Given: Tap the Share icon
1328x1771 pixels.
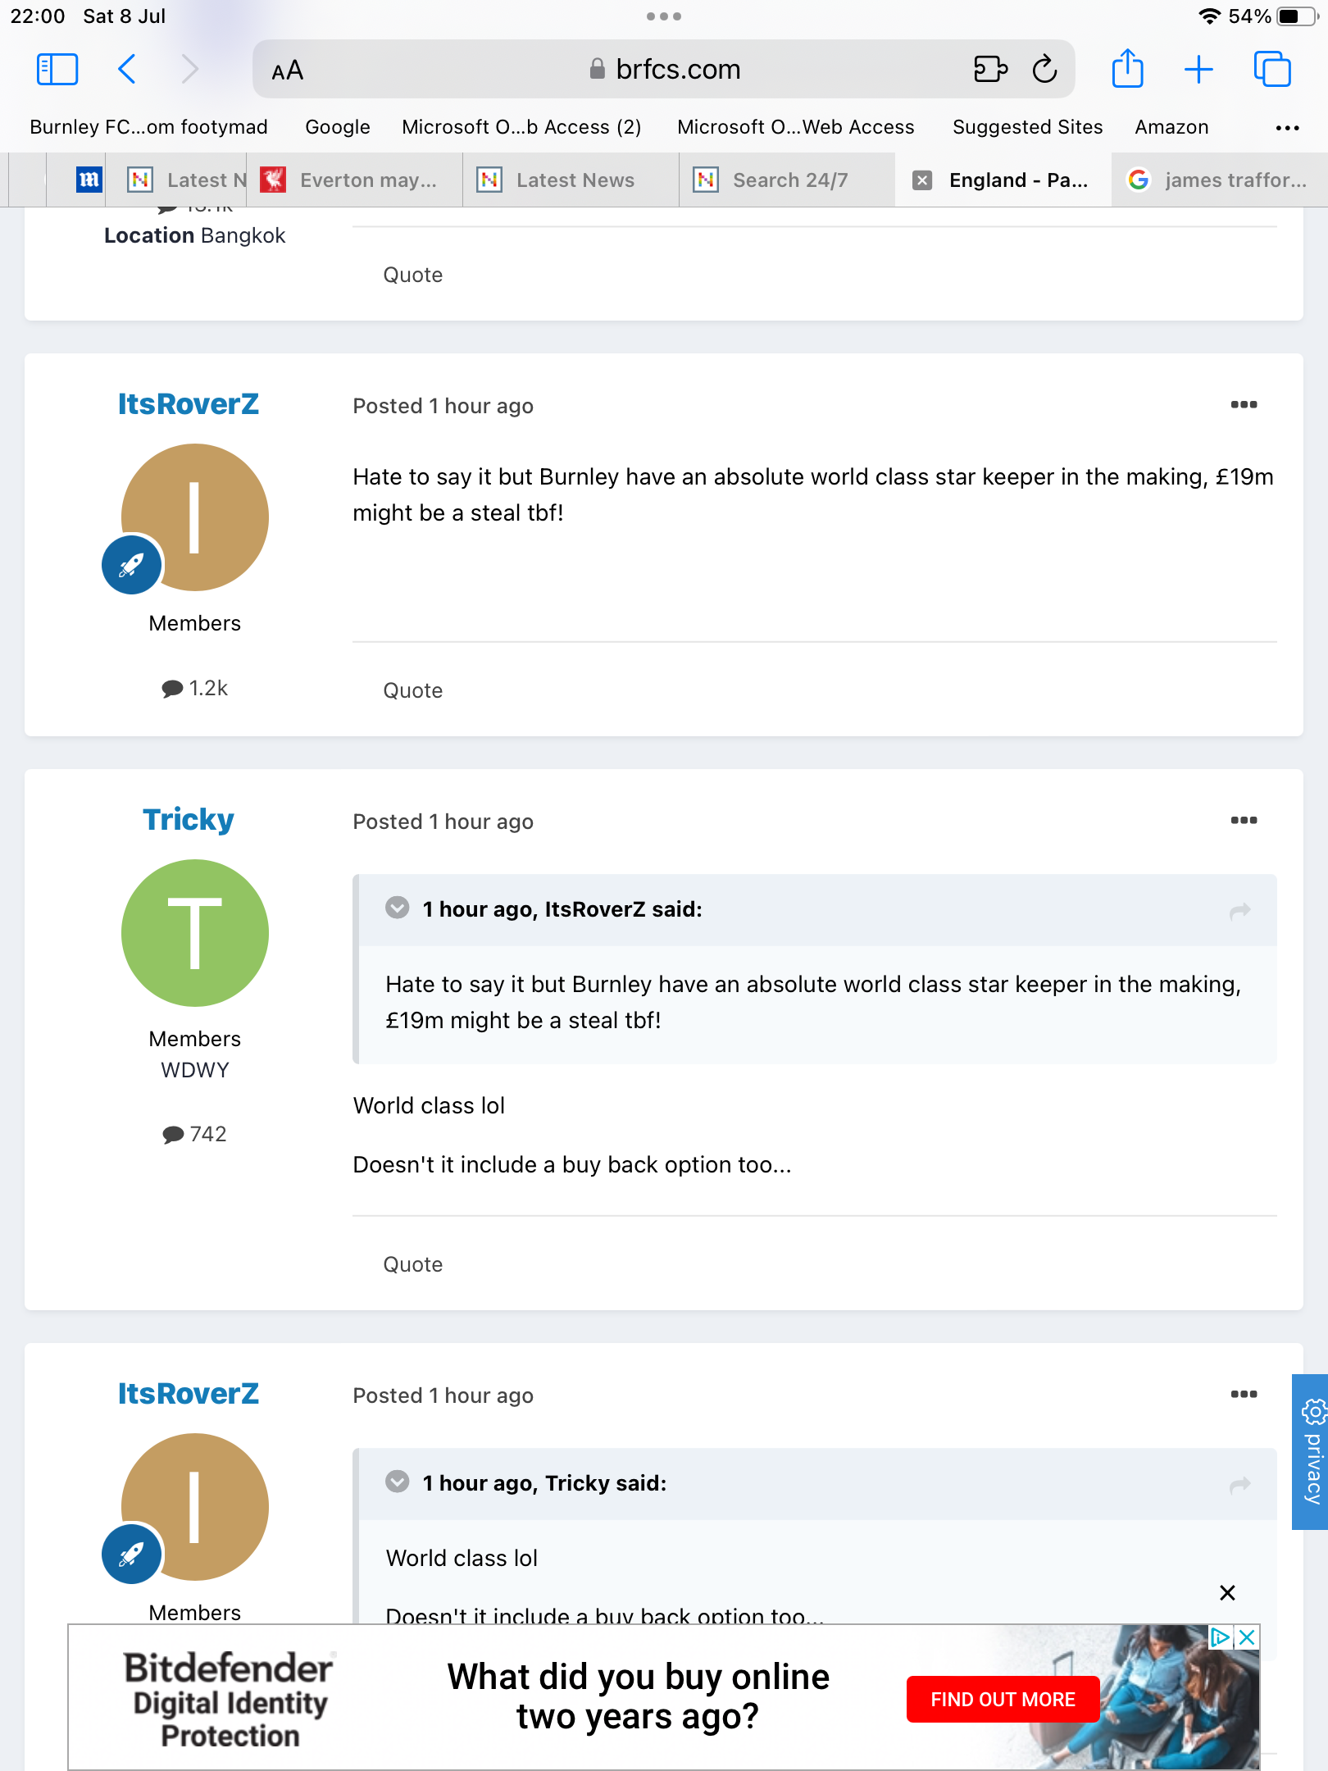Looking at the screenshot, I should tap(1127, 70).
